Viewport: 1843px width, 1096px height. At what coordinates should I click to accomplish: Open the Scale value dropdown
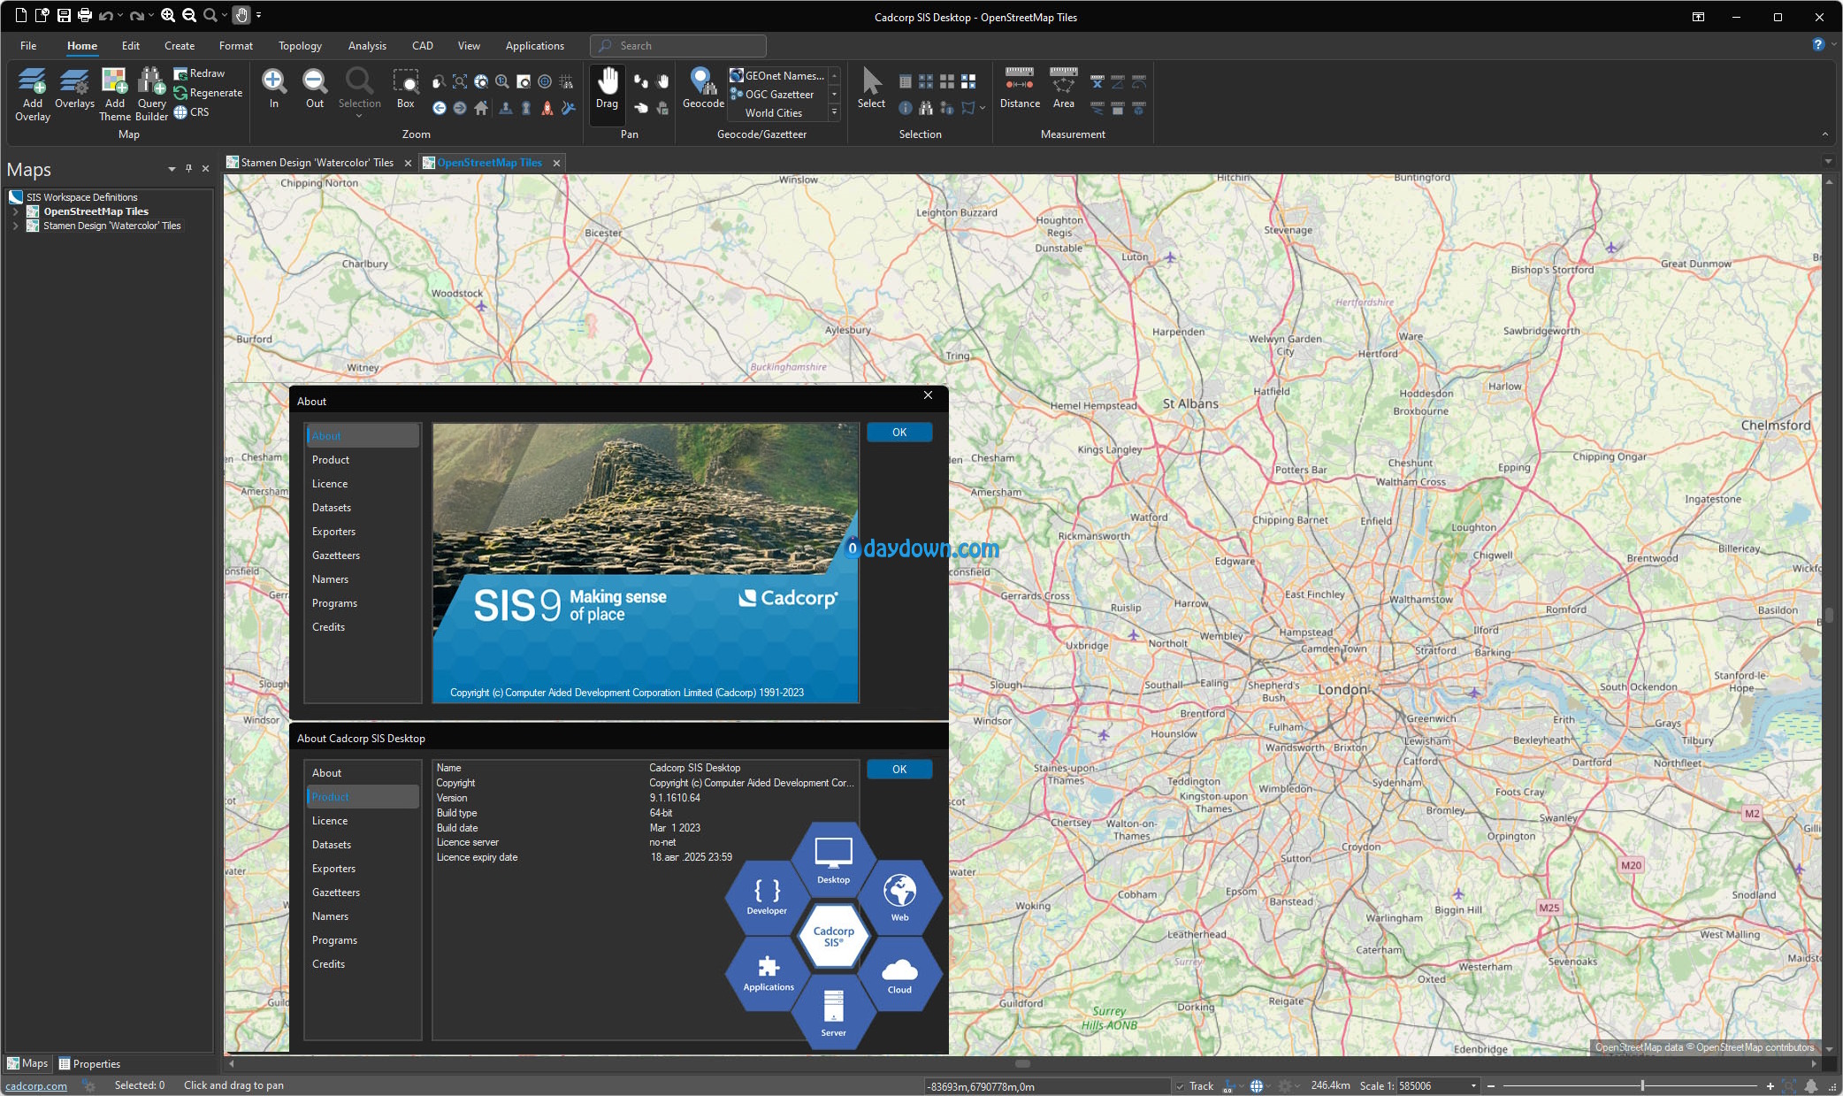(1473, 1086)
